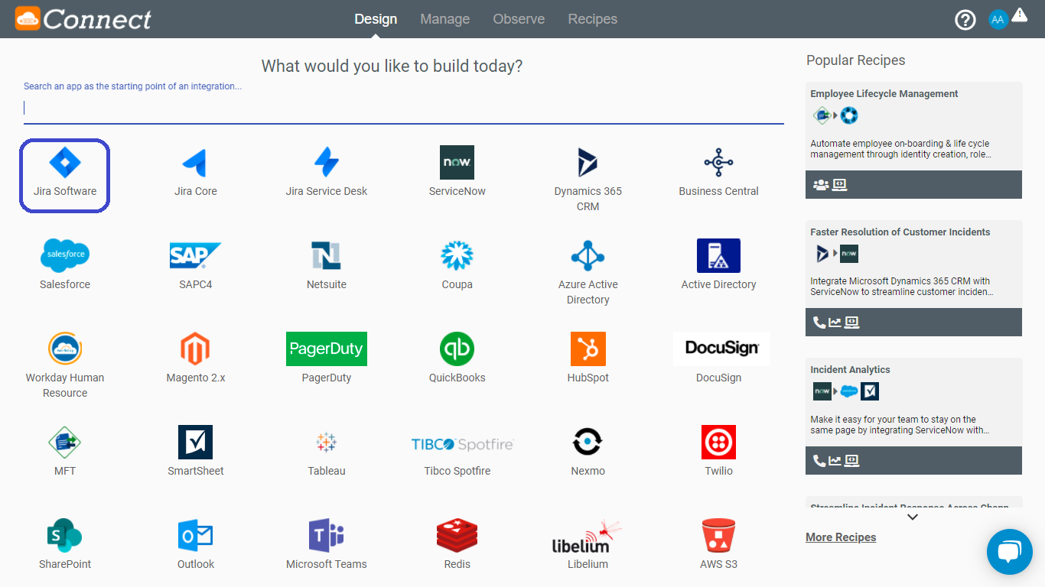
Task: Pick the MFT app icon
Action: pos(65,442)
